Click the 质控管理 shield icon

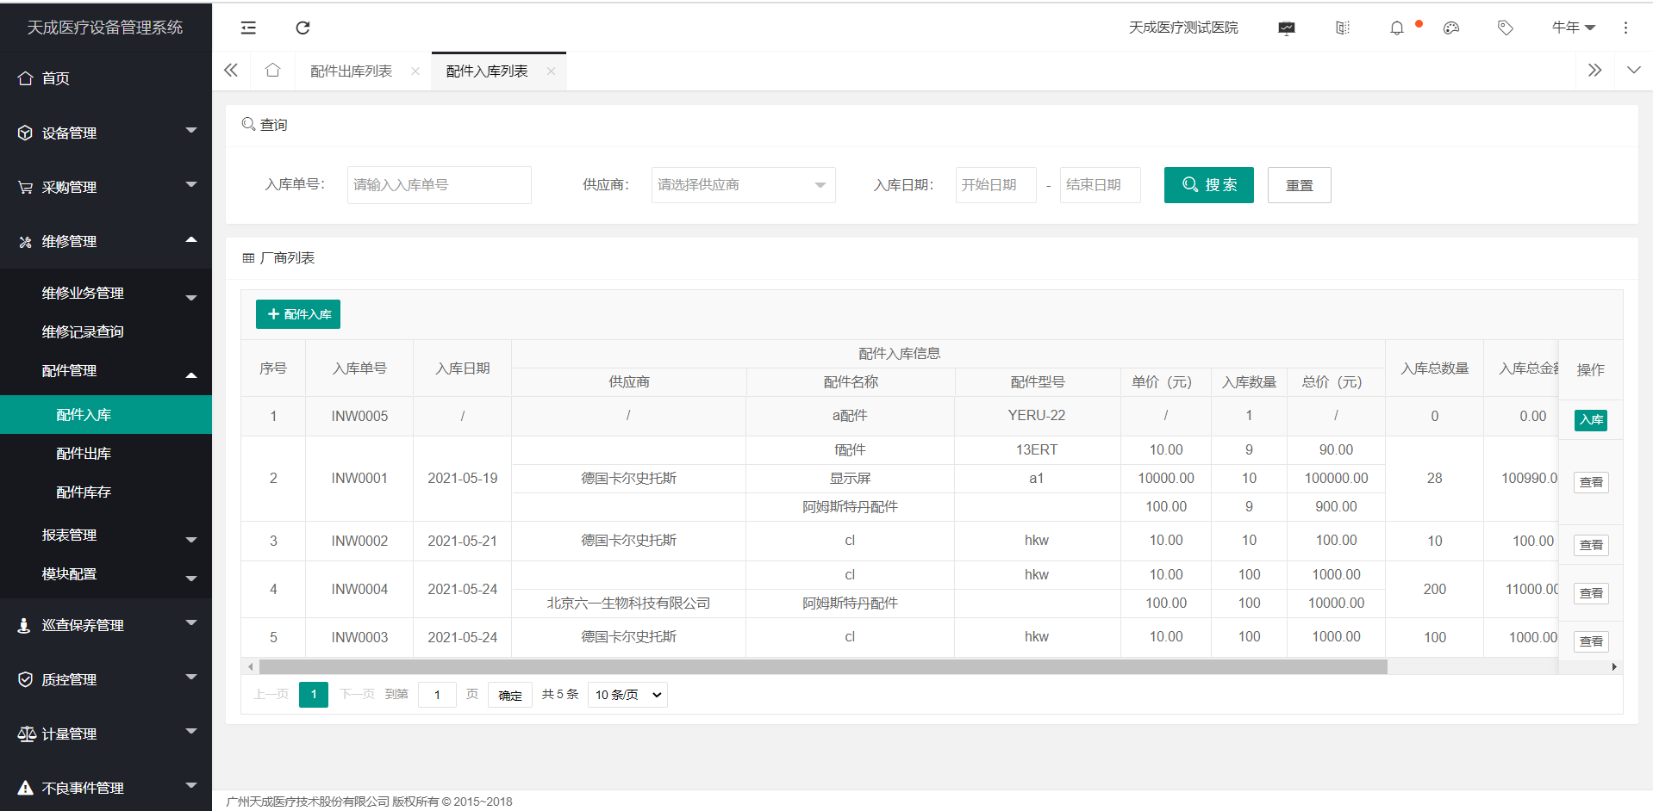coord(25,679)
